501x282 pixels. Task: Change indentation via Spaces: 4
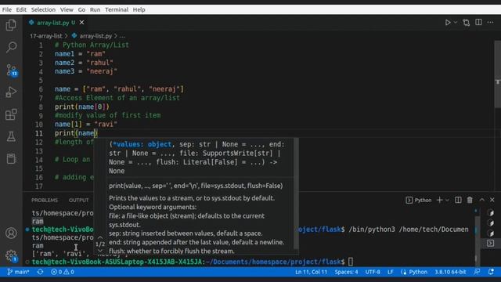[x=346, y=272]
